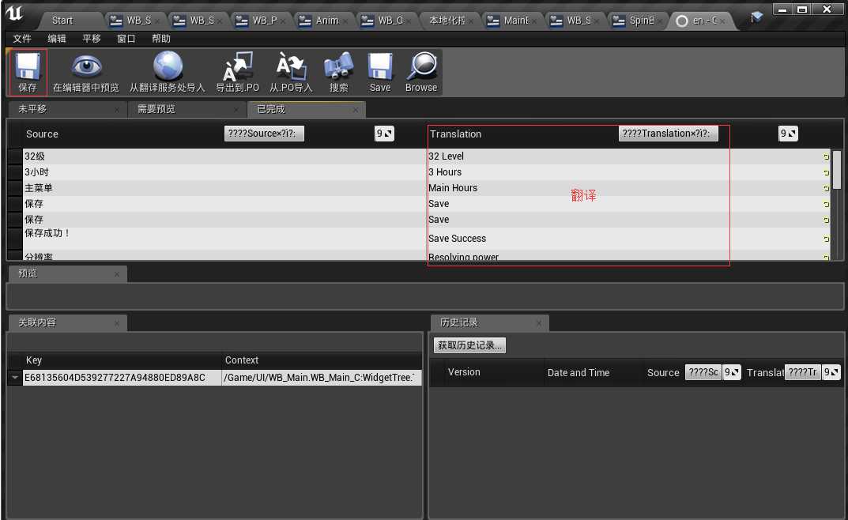Screen dimensions: 848x520
Task: Open the 文件 menu
Action: click(22, 39)
